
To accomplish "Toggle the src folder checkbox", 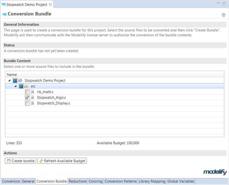I will coord(21,86).
